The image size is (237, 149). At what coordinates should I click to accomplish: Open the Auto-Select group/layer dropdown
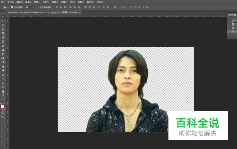(29, 7)
